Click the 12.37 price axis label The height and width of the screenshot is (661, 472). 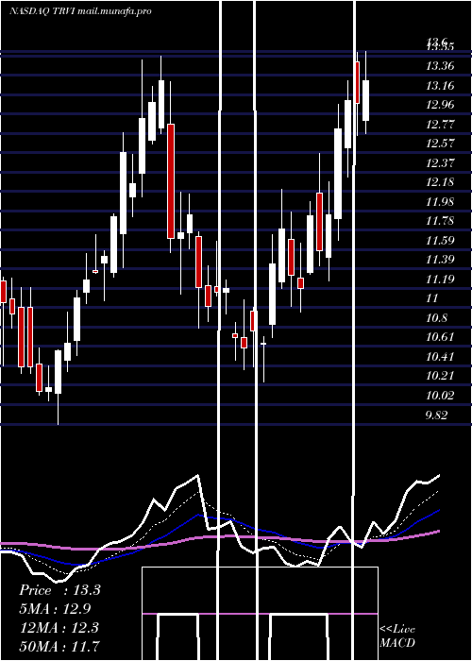coord(440,162)
